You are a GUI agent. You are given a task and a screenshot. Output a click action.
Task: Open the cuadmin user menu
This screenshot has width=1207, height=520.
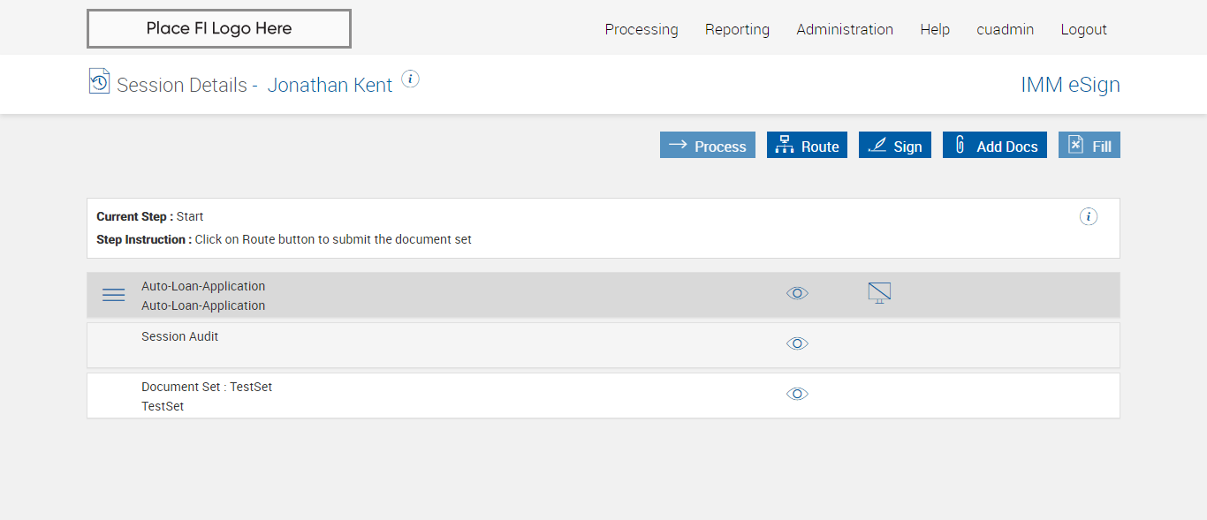(x=1005, y=29)
